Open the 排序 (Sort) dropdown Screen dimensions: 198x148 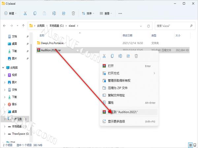(88, 13)
